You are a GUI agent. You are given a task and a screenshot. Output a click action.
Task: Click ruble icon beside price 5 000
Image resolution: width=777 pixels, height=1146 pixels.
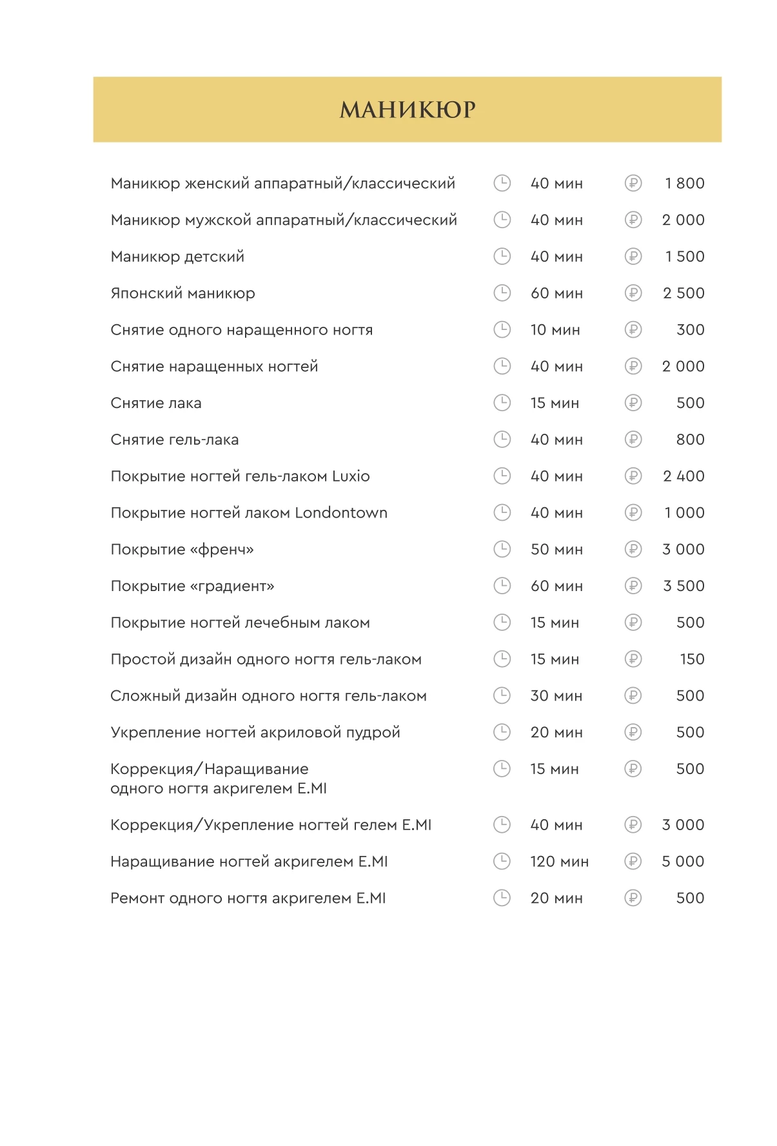[x=633, y=861]
